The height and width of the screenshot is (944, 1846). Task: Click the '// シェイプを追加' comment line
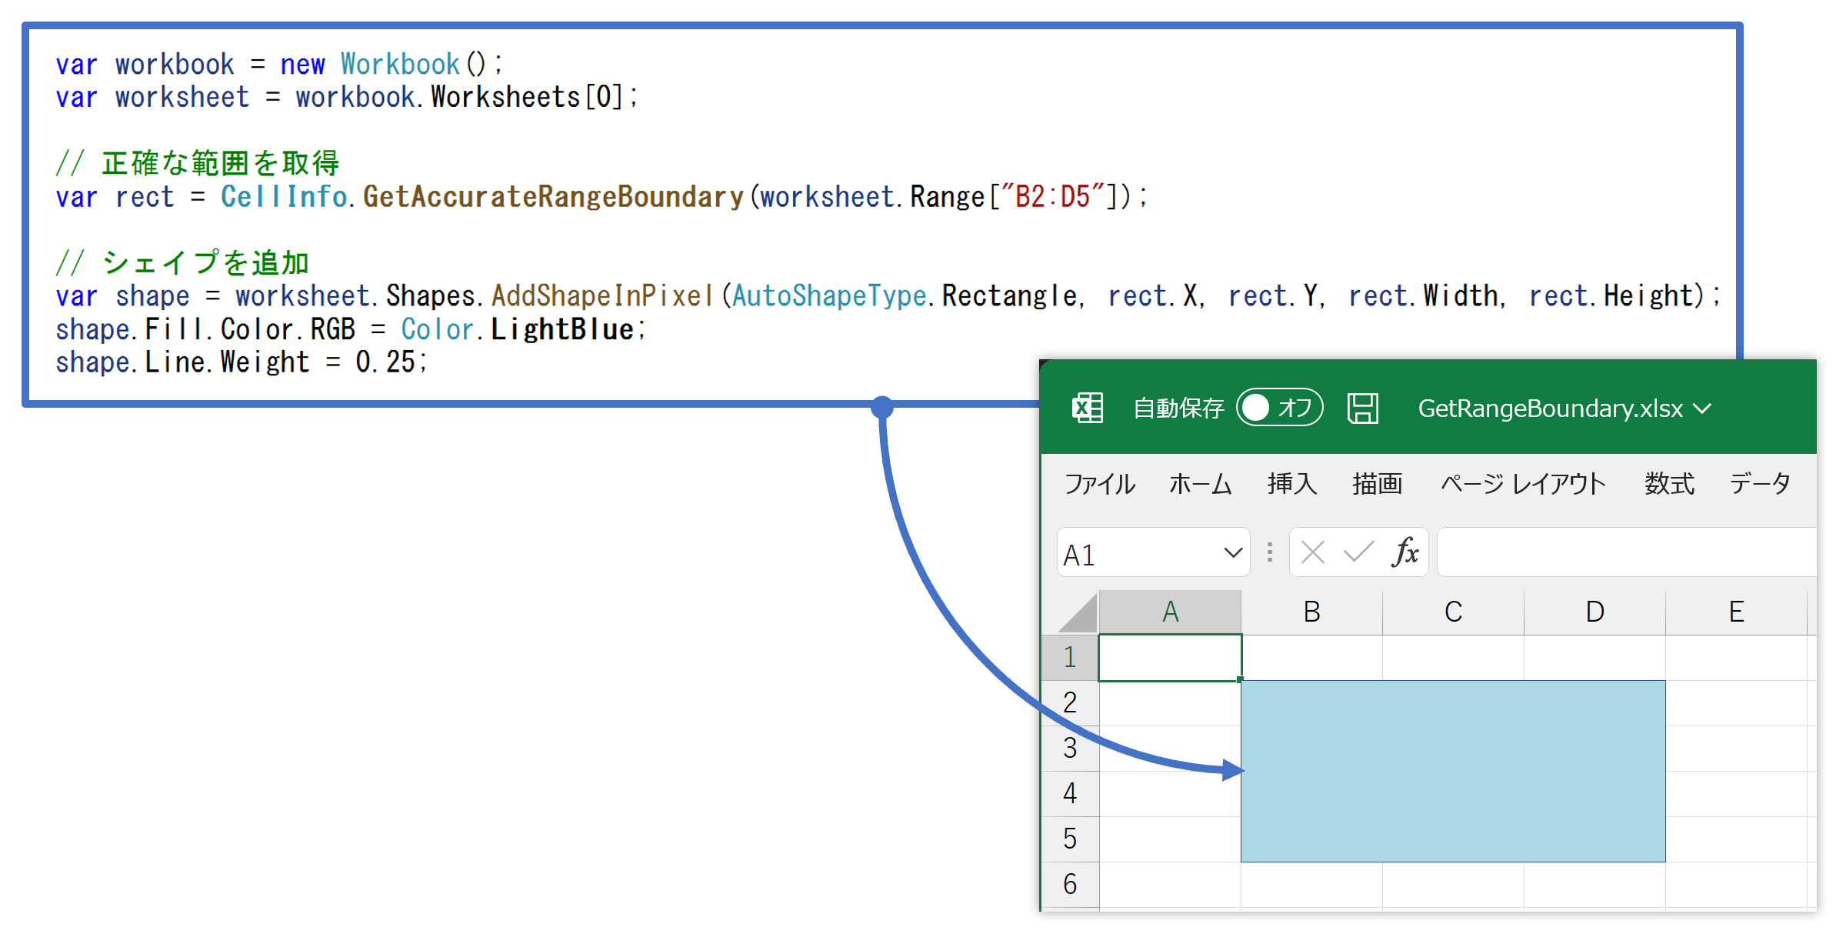[182, 263]
